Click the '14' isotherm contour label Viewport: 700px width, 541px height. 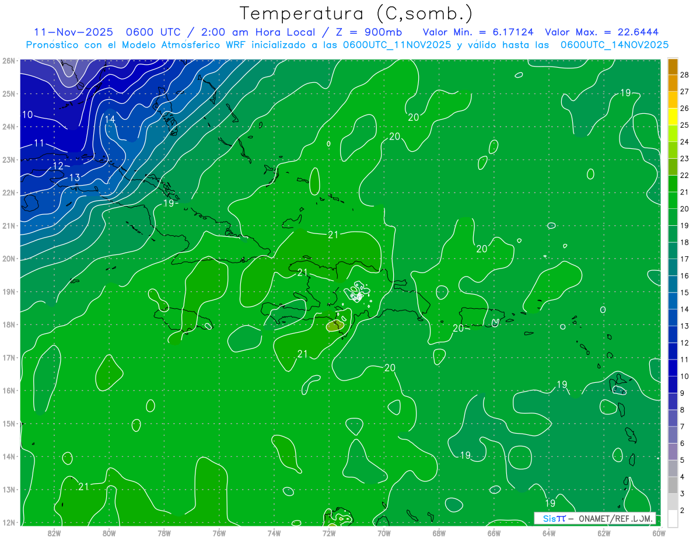110,119
